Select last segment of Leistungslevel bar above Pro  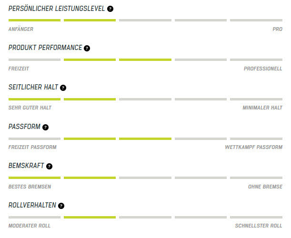256,20
